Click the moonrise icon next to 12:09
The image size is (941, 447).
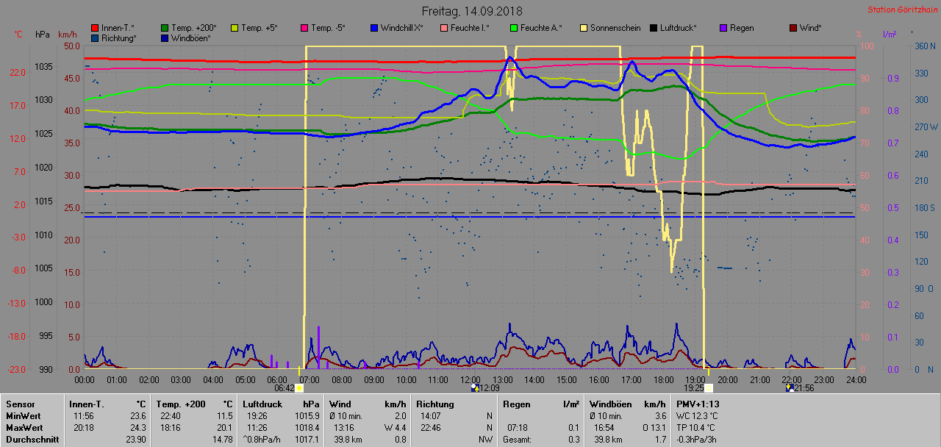[x=475, y=387]
